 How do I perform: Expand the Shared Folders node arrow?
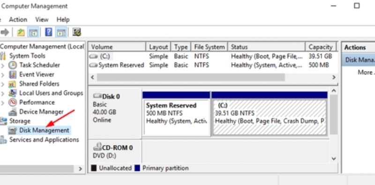(x=3, y=84)
